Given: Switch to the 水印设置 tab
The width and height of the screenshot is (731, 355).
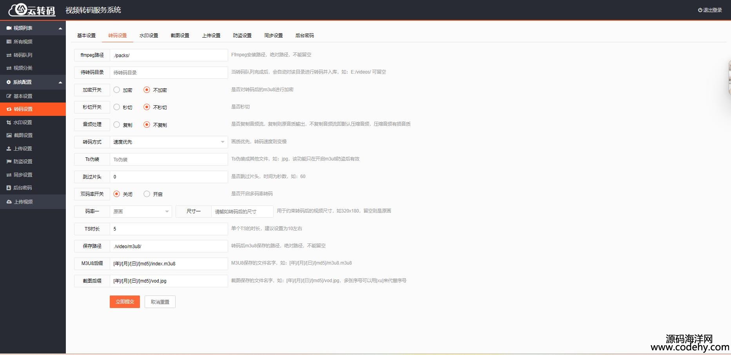Looking at the screenshot, I should point(149,36).
